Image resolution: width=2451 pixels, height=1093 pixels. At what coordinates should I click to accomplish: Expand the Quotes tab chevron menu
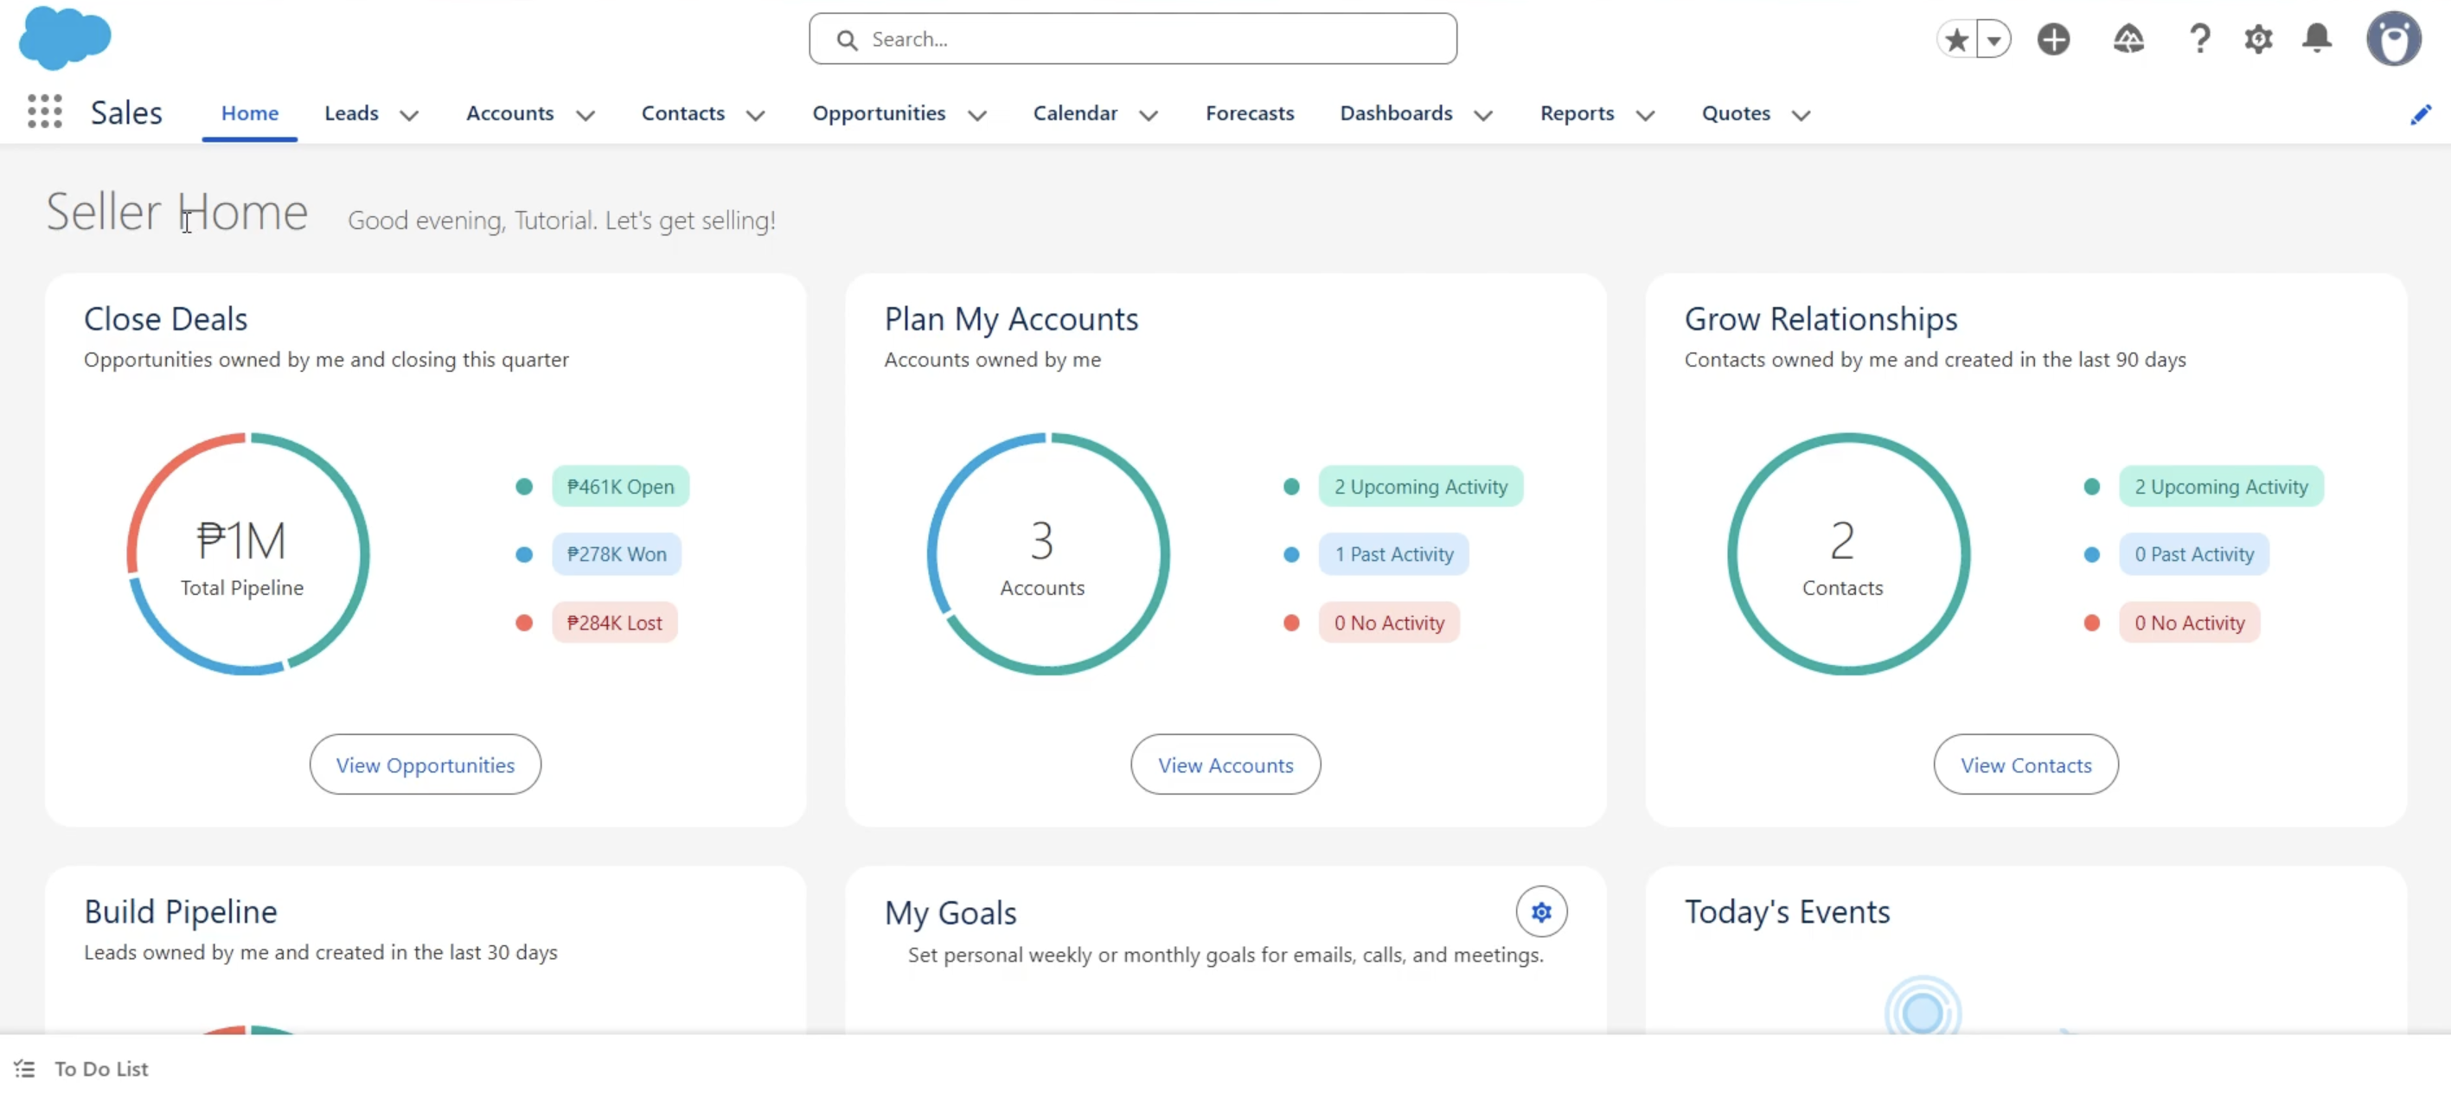point(1800,115)
